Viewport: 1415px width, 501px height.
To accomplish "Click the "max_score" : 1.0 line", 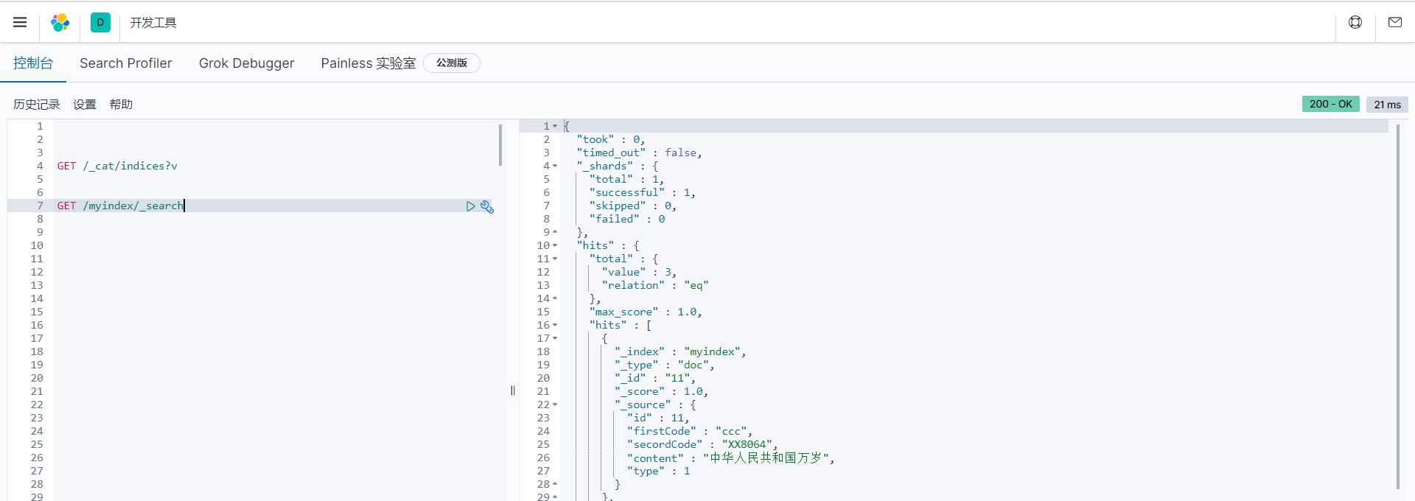I will 646,312.
